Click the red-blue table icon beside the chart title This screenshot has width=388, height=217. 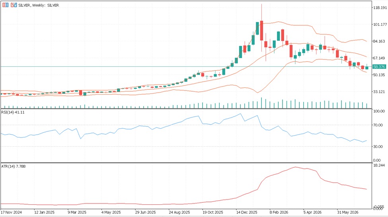(x=5, y=5)
